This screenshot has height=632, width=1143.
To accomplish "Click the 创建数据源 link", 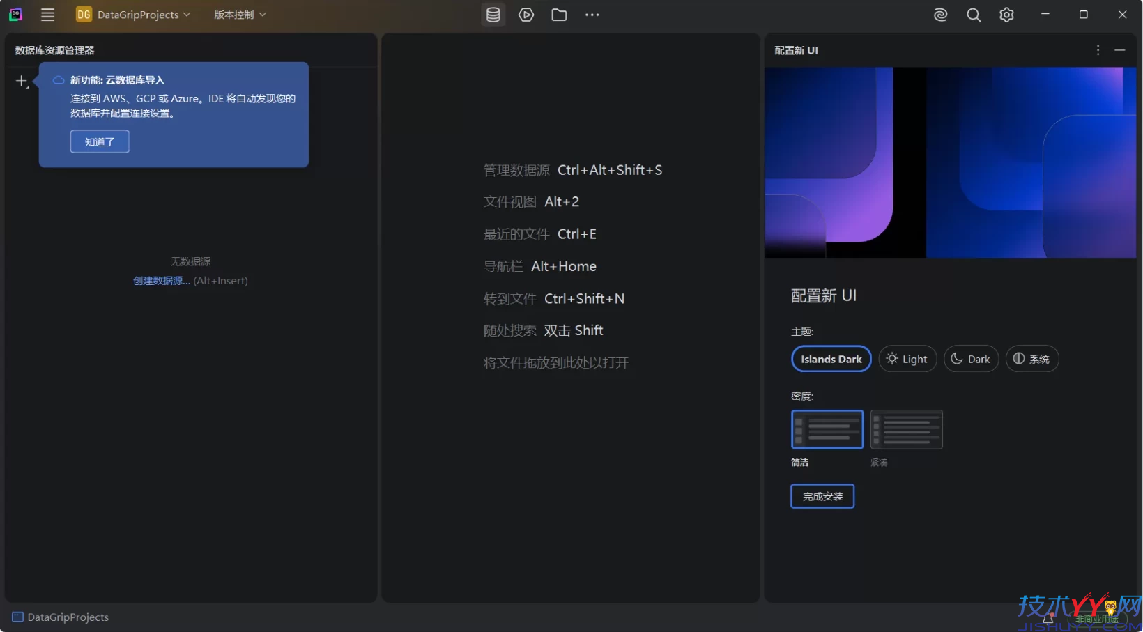I will pos(160,281).
